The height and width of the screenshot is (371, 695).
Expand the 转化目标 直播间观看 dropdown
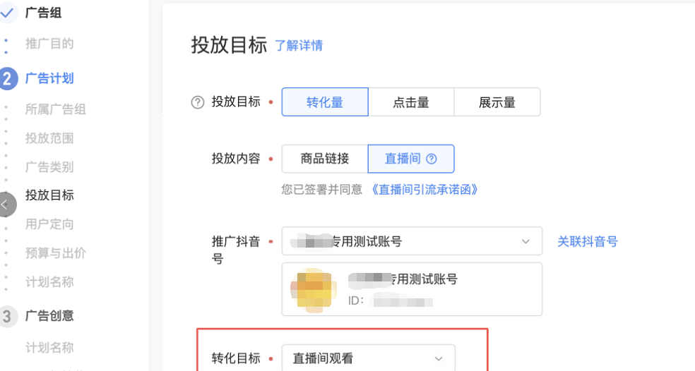[x=368, y=358]
